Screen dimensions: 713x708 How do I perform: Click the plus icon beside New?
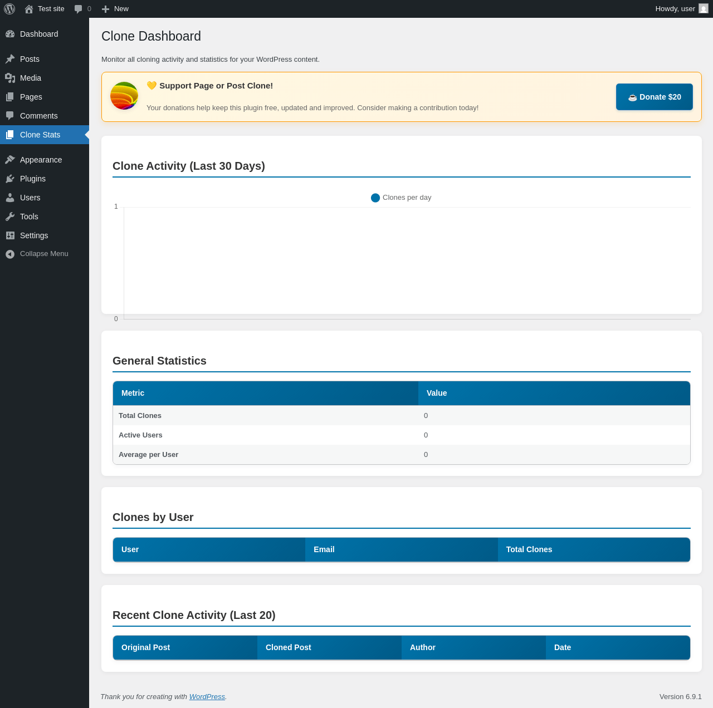click(x=105, y=9)
